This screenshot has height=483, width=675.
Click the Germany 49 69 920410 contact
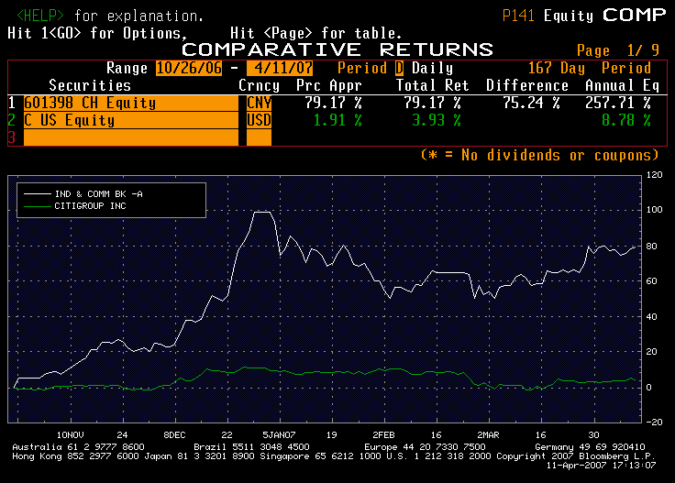[591, 447]
